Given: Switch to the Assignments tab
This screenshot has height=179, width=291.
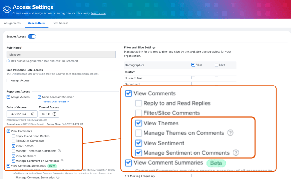Looking at the screenshot, I should [x=12, y=23].
